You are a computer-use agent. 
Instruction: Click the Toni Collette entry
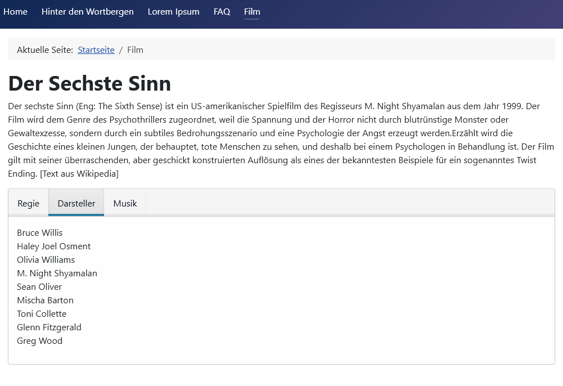tap(42, 314)
